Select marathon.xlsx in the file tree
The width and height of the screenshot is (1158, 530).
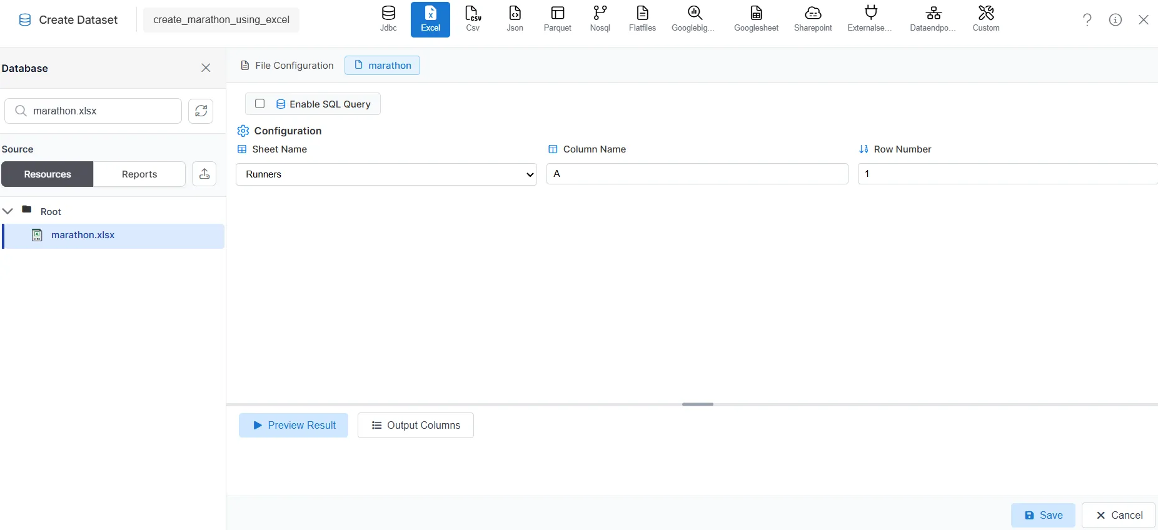[x=83, y=235]
